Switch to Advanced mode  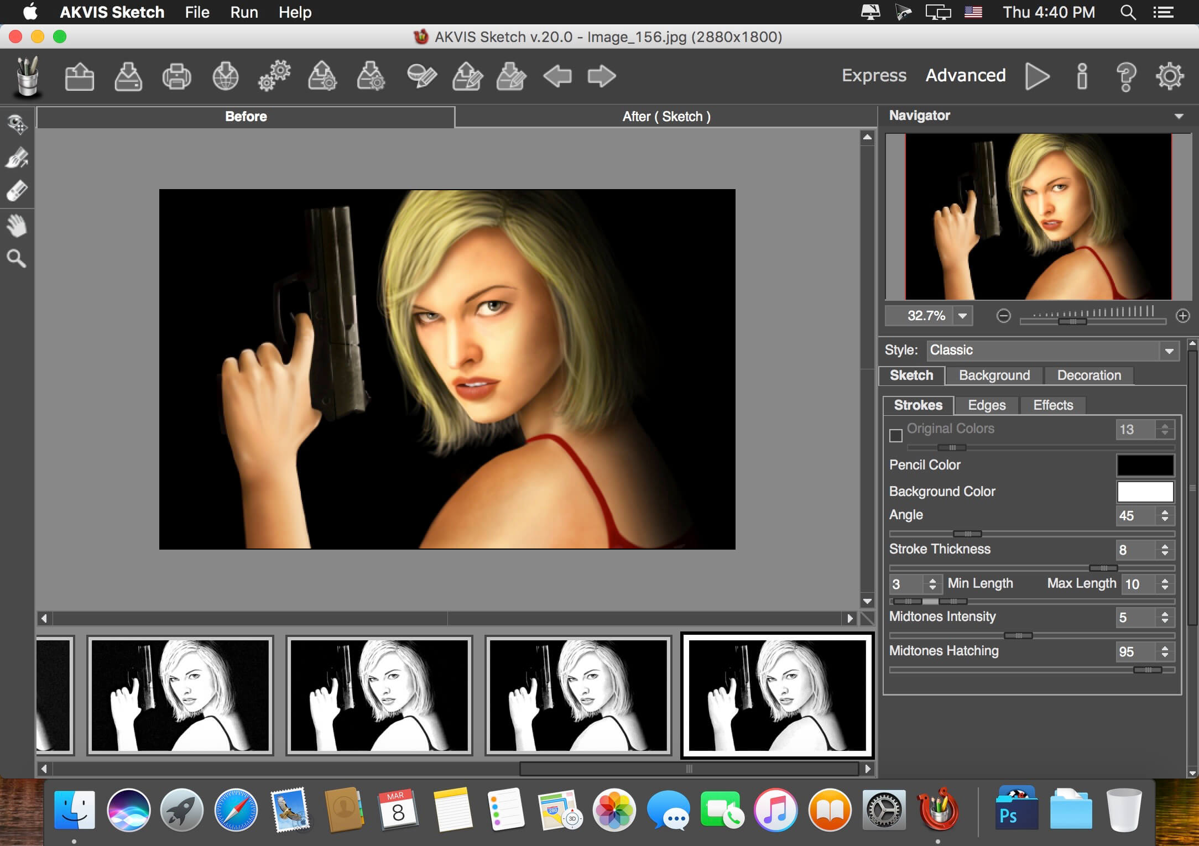coord(966,75)
